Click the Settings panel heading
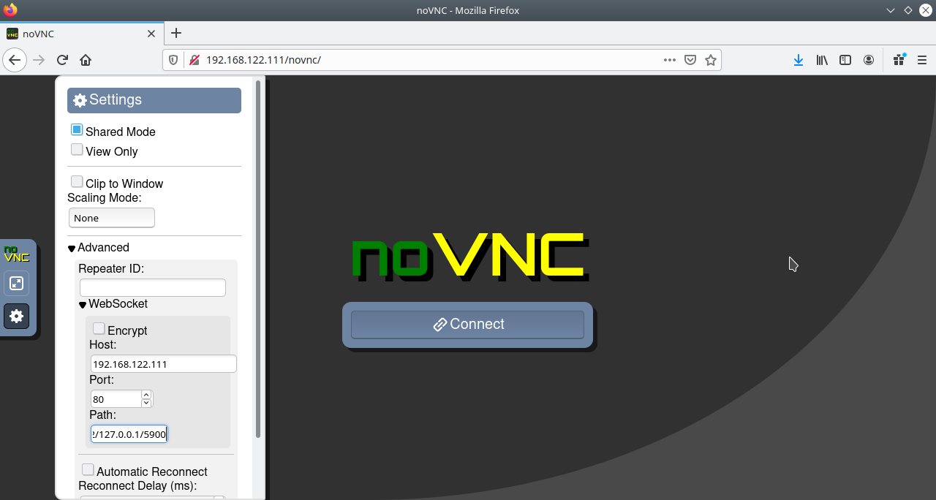 [x=154, y=100]
